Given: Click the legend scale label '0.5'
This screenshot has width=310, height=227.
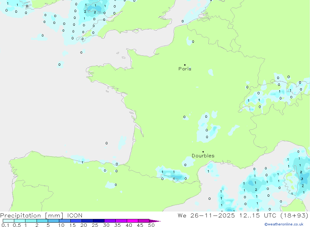Looking at the screenshot, I should pyautogui.click(x=17, y=225).
